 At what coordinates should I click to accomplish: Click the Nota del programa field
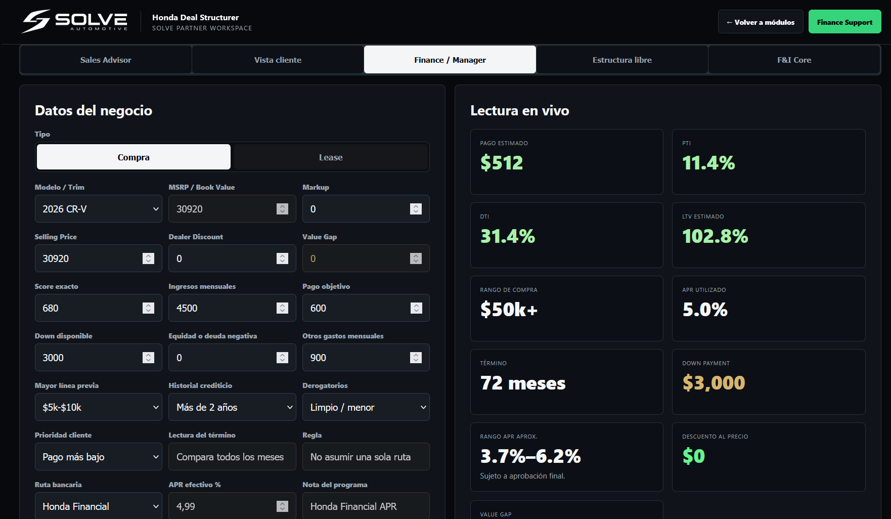pos(366,506)
